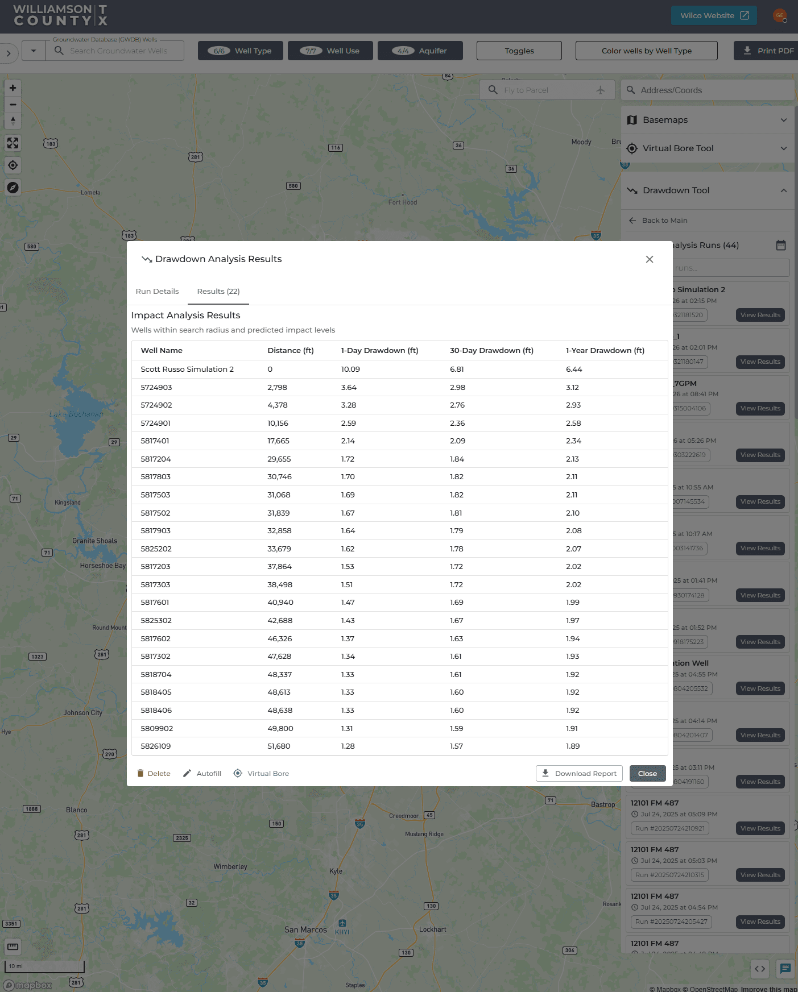
Task: Select well 5724903 in the table
Action: pos(399,387)
